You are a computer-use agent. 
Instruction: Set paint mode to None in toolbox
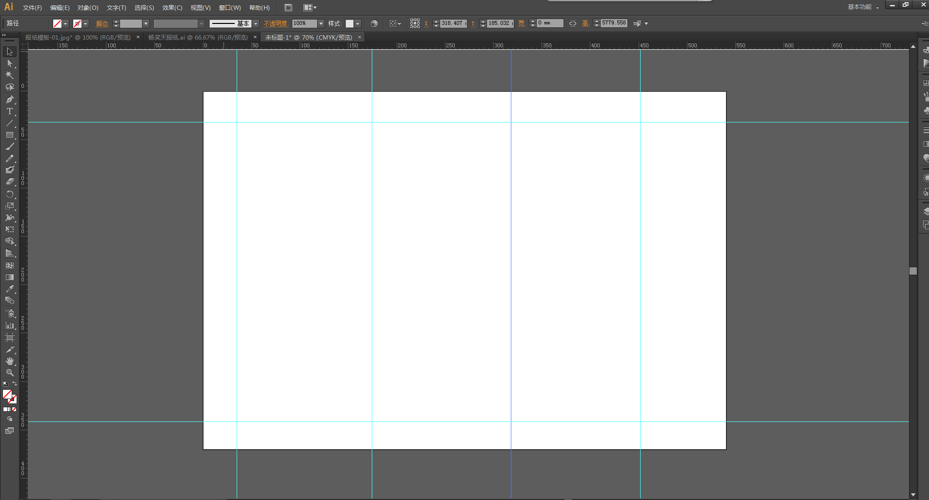tap(14, 409)
